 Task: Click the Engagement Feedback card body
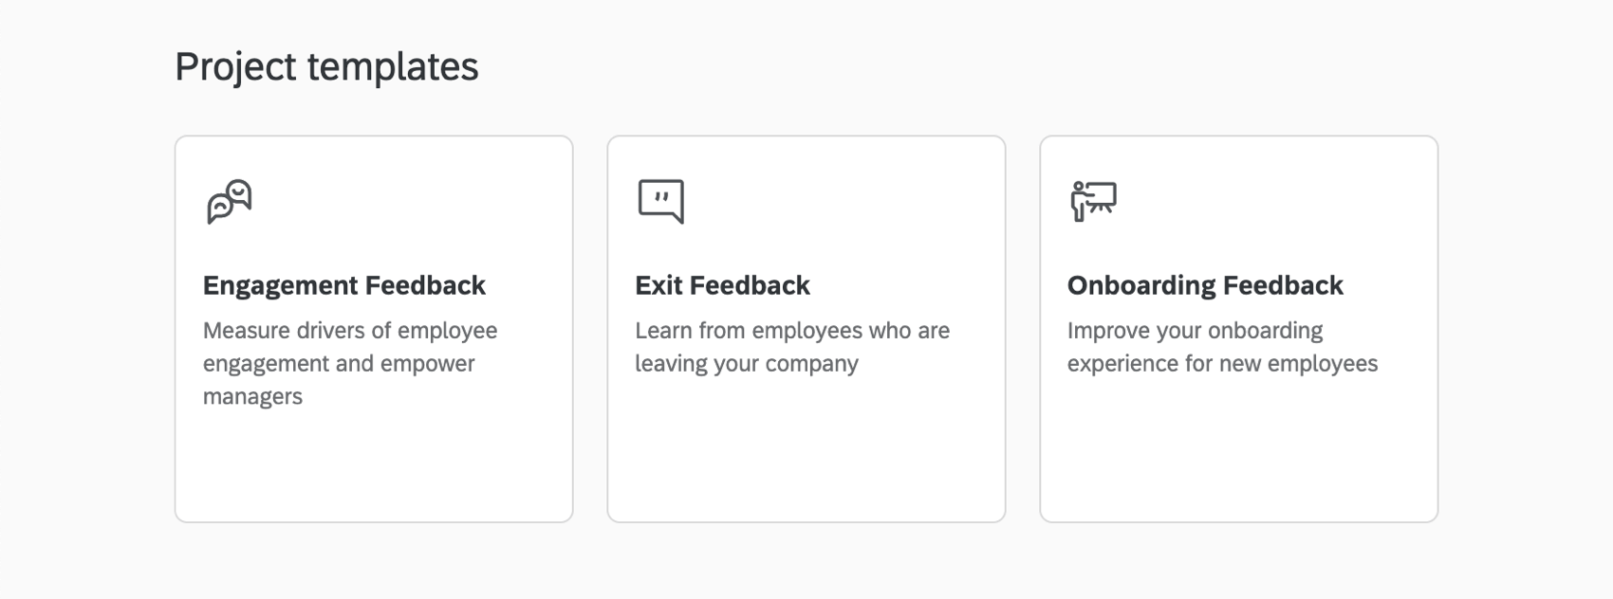[373, 445]
